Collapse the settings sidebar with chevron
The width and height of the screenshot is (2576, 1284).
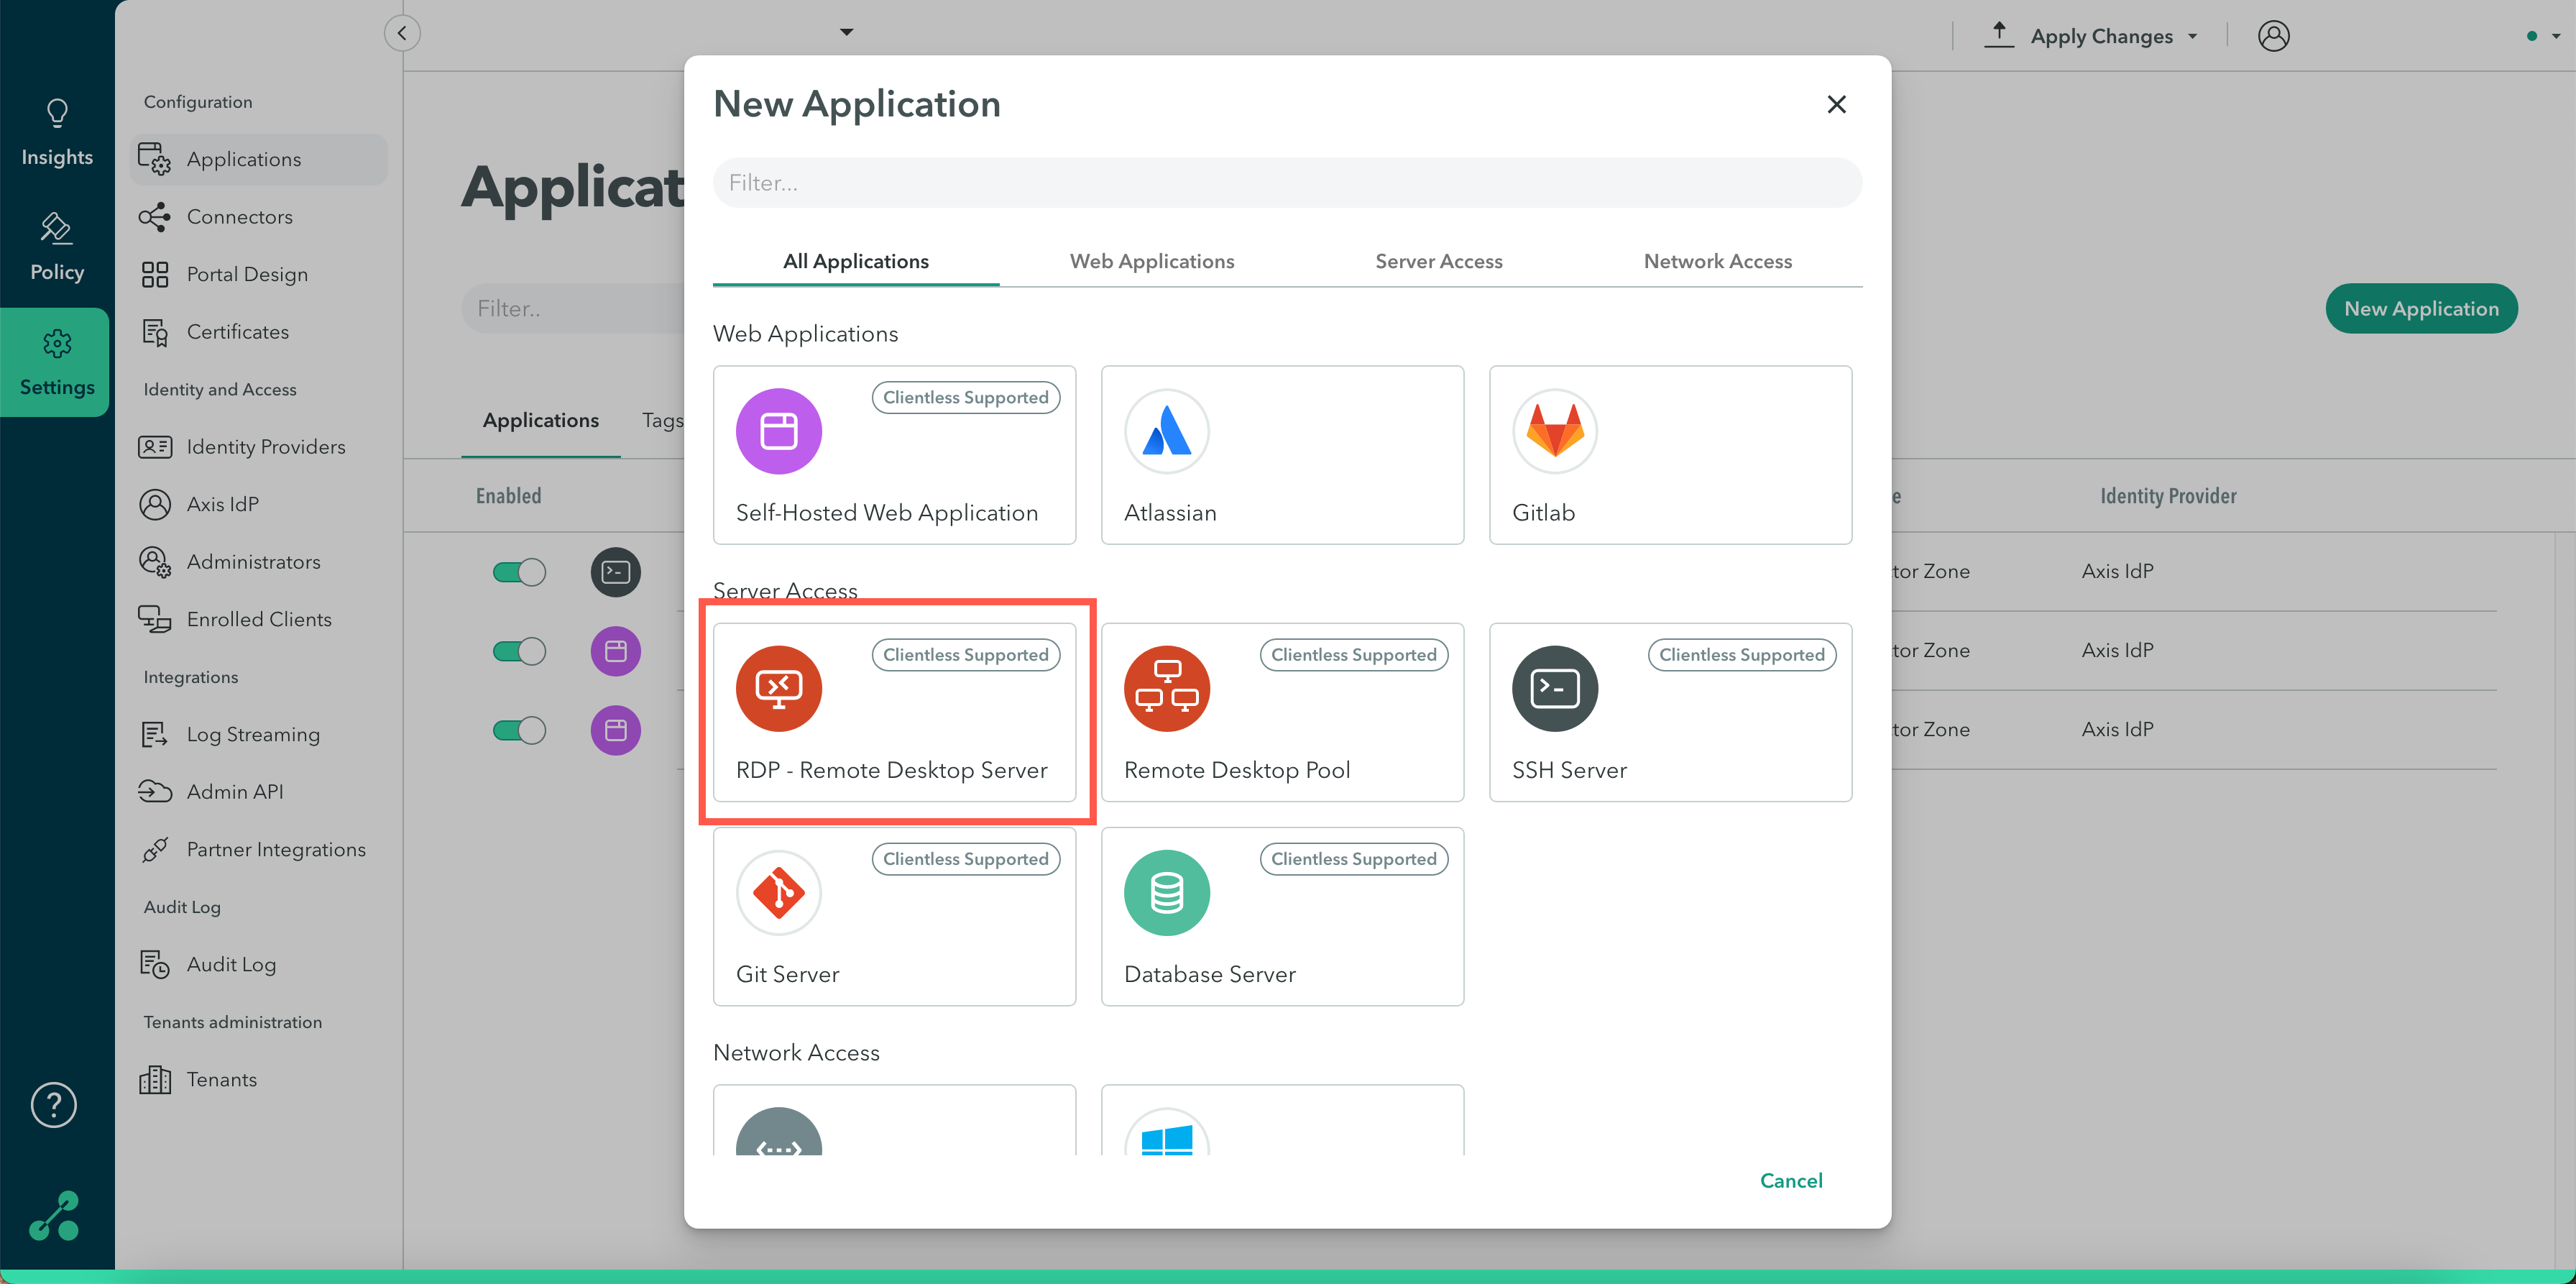402,33
